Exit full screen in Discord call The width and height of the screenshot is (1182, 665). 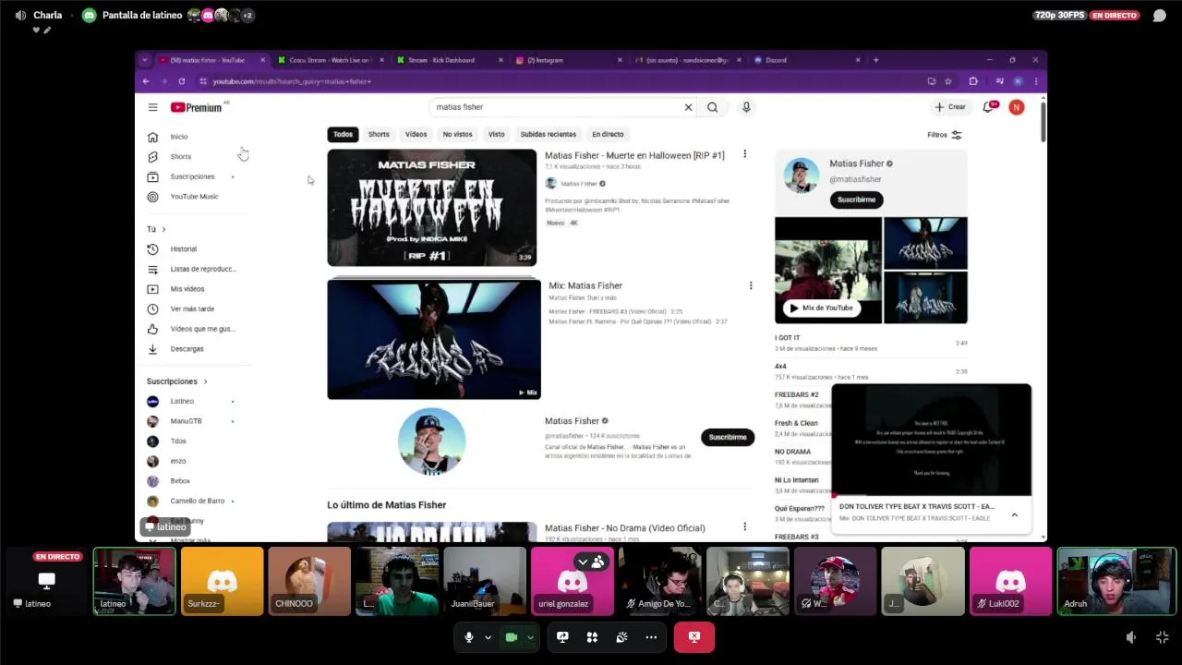pos(1162,637)
